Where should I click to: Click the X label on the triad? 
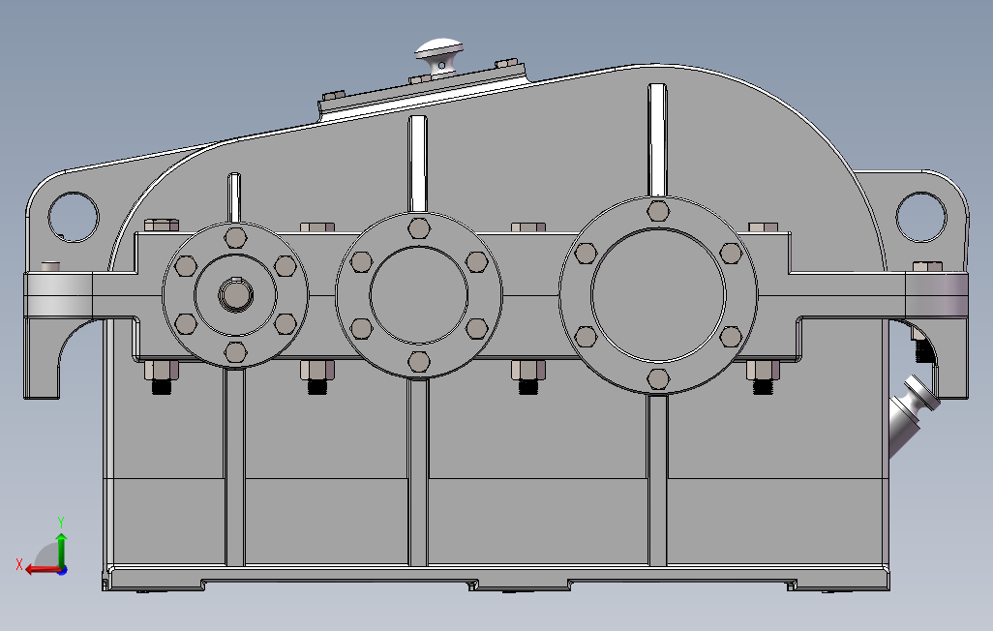pyautogui.click(x=19, y=564)
